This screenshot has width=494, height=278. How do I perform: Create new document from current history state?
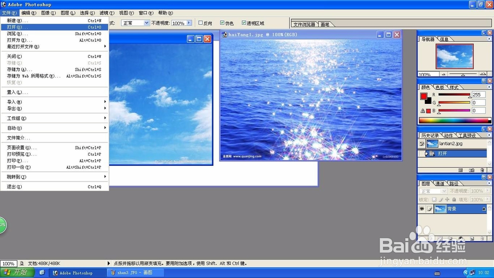point(460,170)
